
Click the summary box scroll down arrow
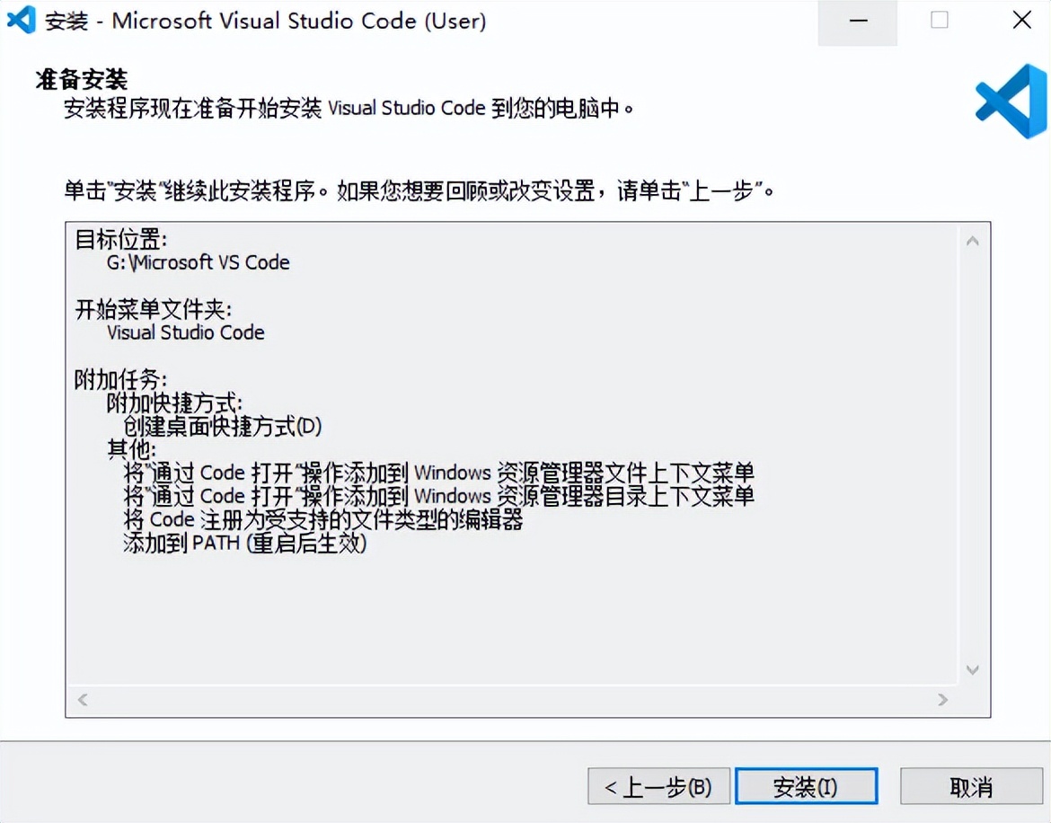(x=973, y=669)
